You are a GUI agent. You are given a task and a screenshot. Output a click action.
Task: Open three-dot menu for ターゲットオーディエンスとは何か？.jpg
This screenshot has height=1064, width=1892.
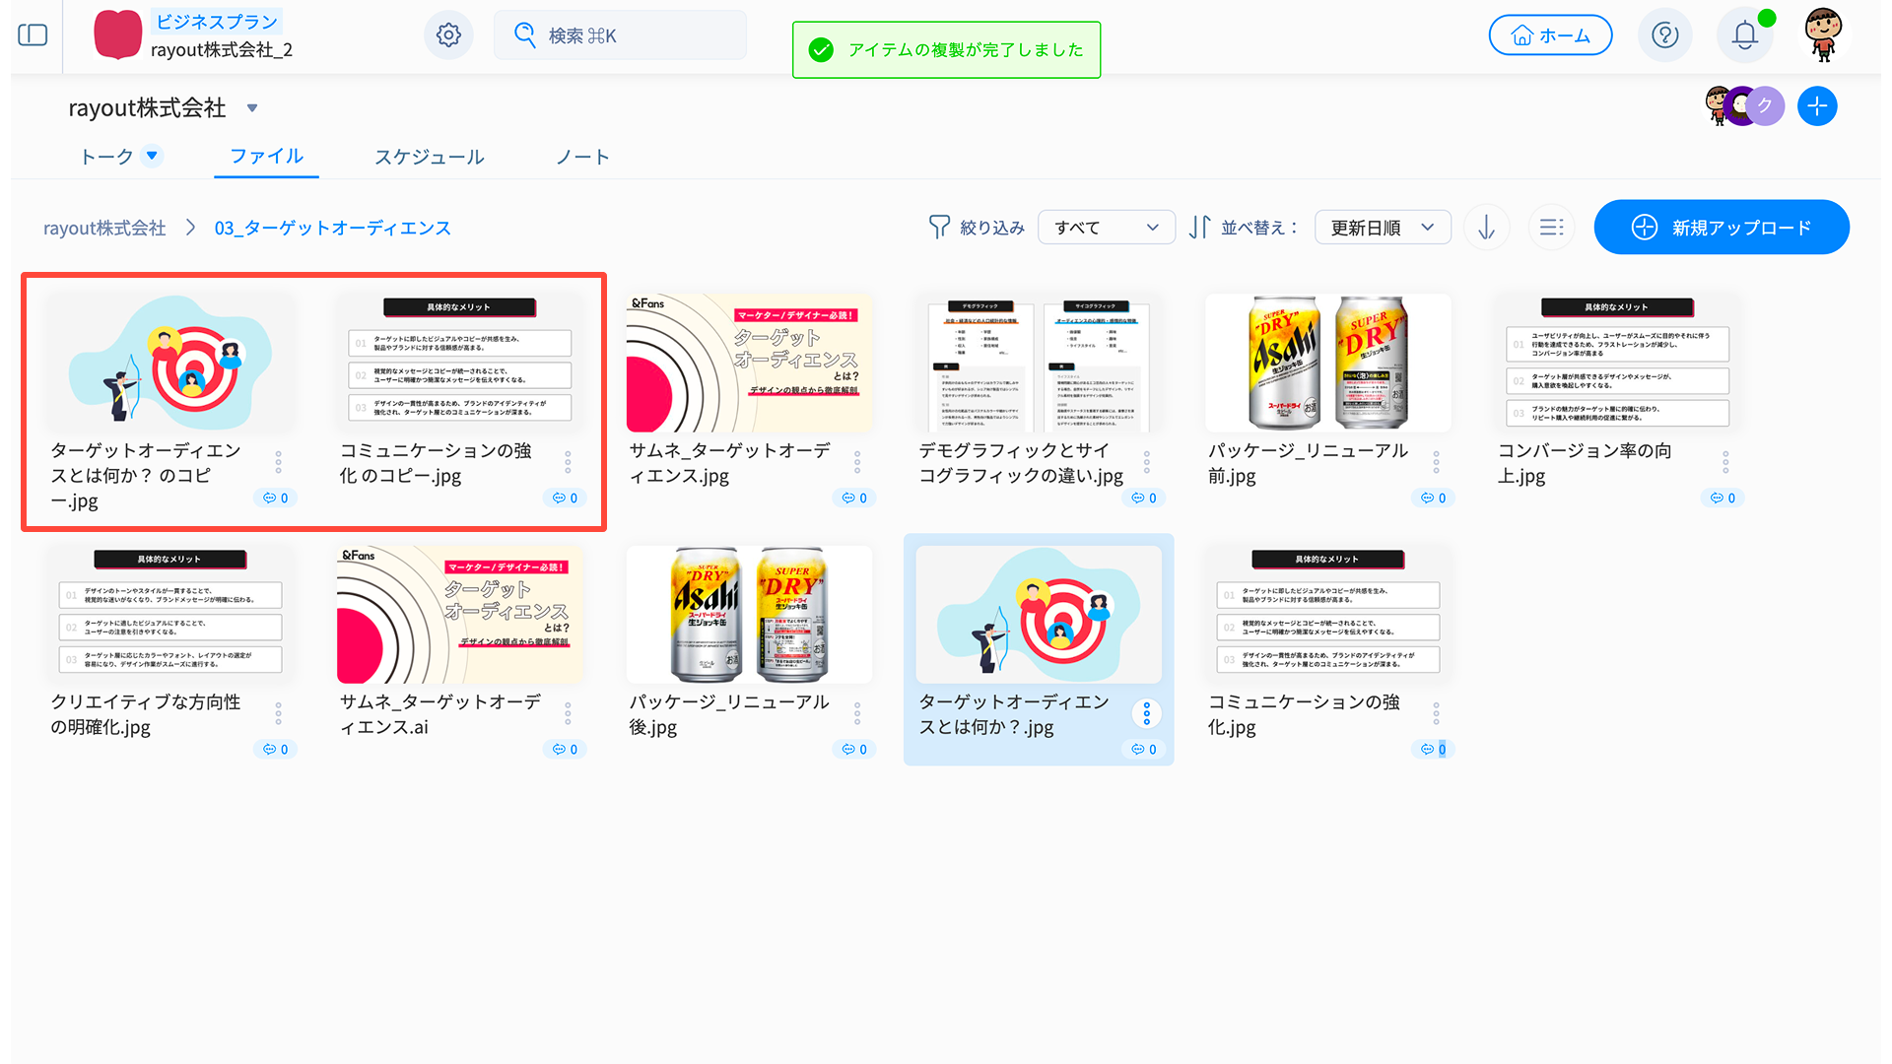click(x=1146, y=712)
